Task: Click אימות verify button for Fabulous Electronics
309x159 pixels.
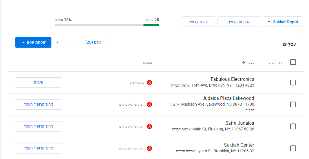Action: (x=39, y=83)
